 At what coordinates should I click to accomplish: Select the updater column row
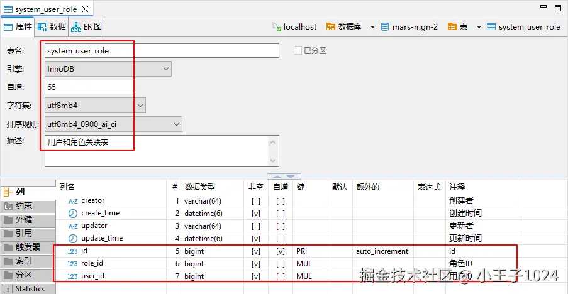point(288,226)
